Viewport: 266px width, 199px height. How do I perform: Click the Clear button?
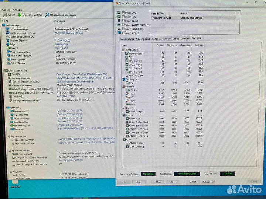click(158, 182)
